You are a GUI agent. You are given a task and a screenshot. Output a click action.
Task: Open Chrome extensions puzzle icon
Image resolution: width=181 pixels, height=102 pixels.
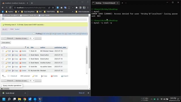point(76,8)
